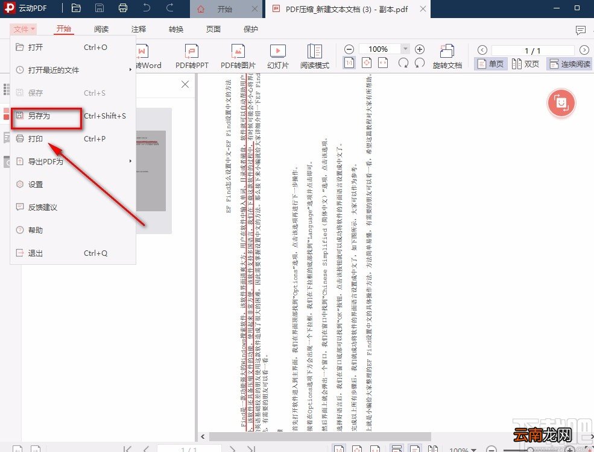Click the save disk icon in title bar
Image resolution: width=594 pixels, height=452 pixels.
tap(100, 8)
